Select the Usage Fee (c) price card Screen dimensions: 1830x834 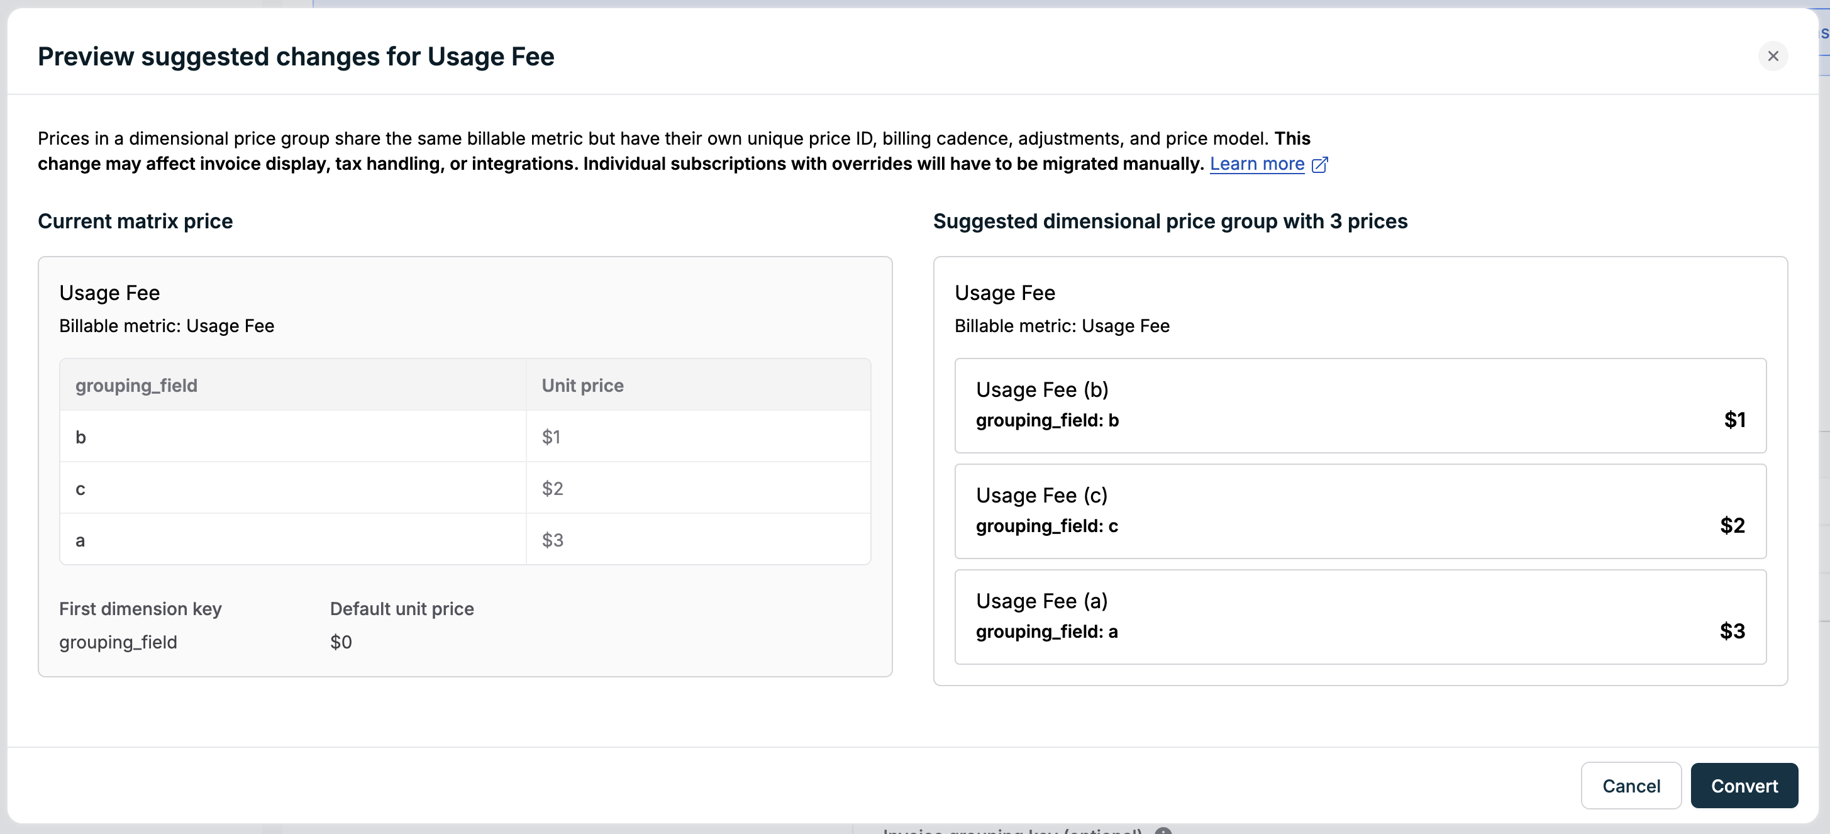tap(1360, 511)
